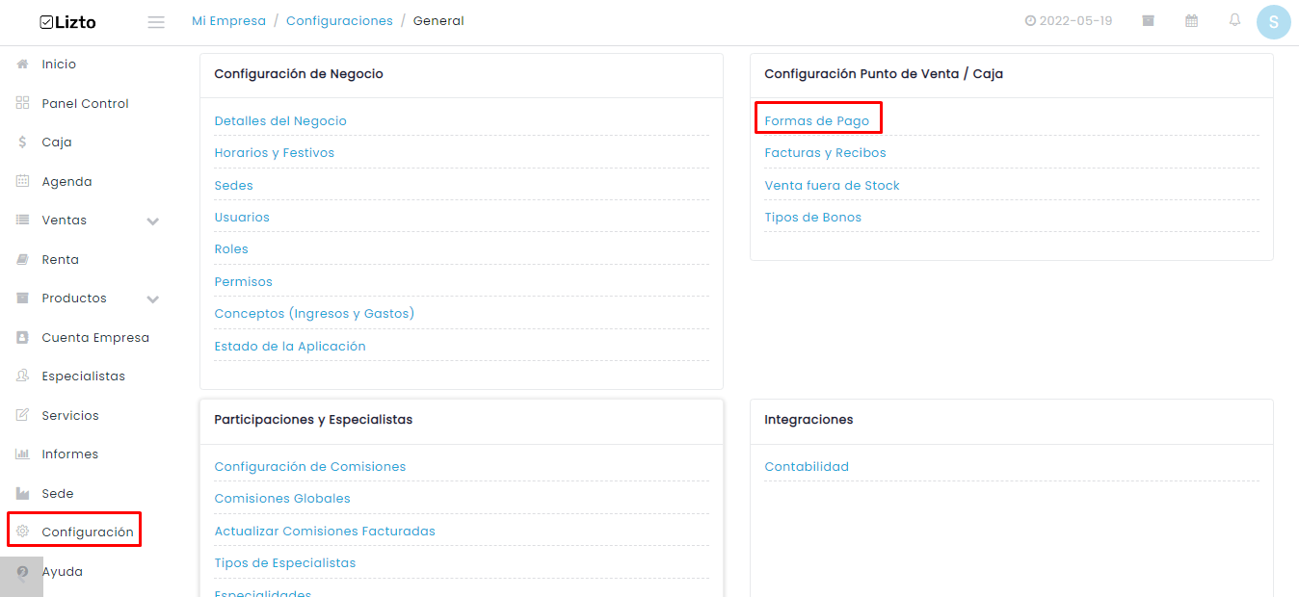1299x597 pixels.
Task: Click the calendar icon in header
Action: [x=1192, y=20]
